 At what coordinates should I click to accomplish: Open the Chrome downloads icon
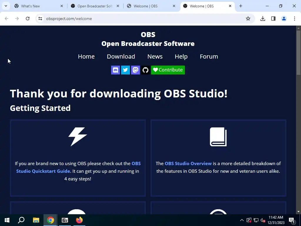[x=263, y=19]
